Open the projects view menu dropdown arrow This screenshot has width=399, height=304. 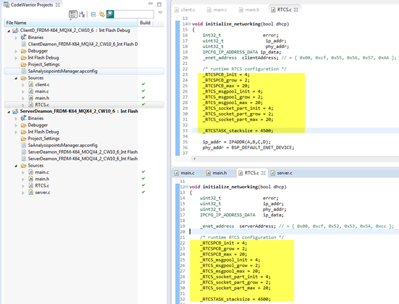tap(160, 13)
